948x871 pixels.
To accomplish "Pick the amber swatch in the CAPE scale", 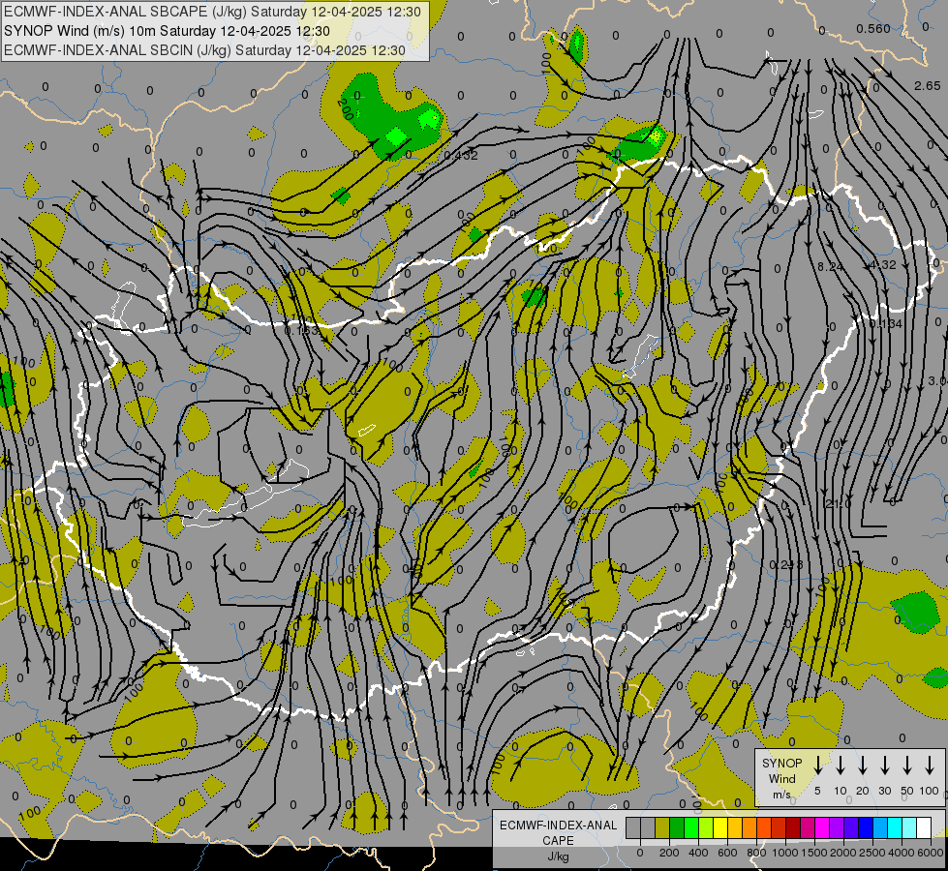I will [735, 828].
